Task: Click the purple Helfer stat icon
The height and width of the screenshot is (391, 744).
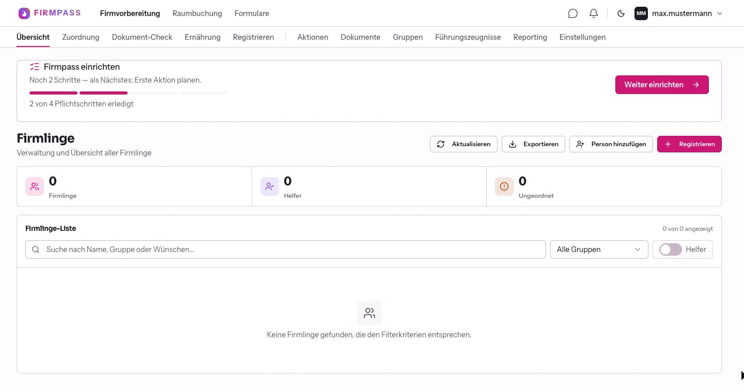Action: (x=270, y=186)
